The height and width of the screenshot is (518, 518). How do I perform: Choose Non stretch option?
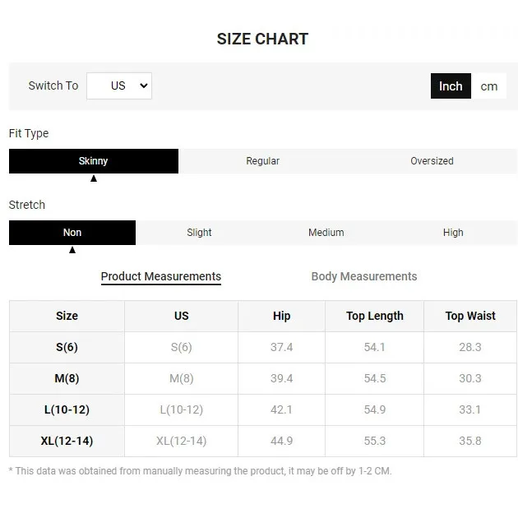coord(72,233)
